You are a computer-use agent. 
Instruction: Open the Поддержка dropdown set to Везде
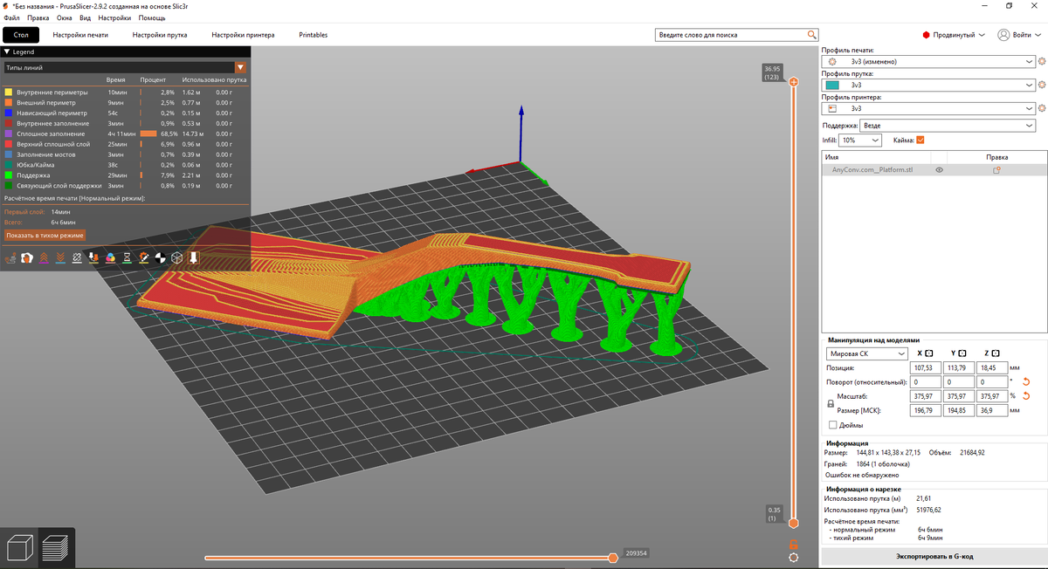point(948,126)
